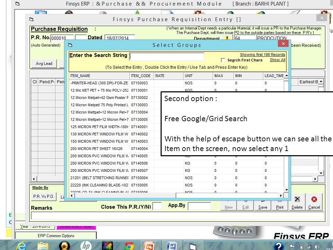Screen dimensions: 333x250
Task: Click the App.By input field
Action: (199, 206)
